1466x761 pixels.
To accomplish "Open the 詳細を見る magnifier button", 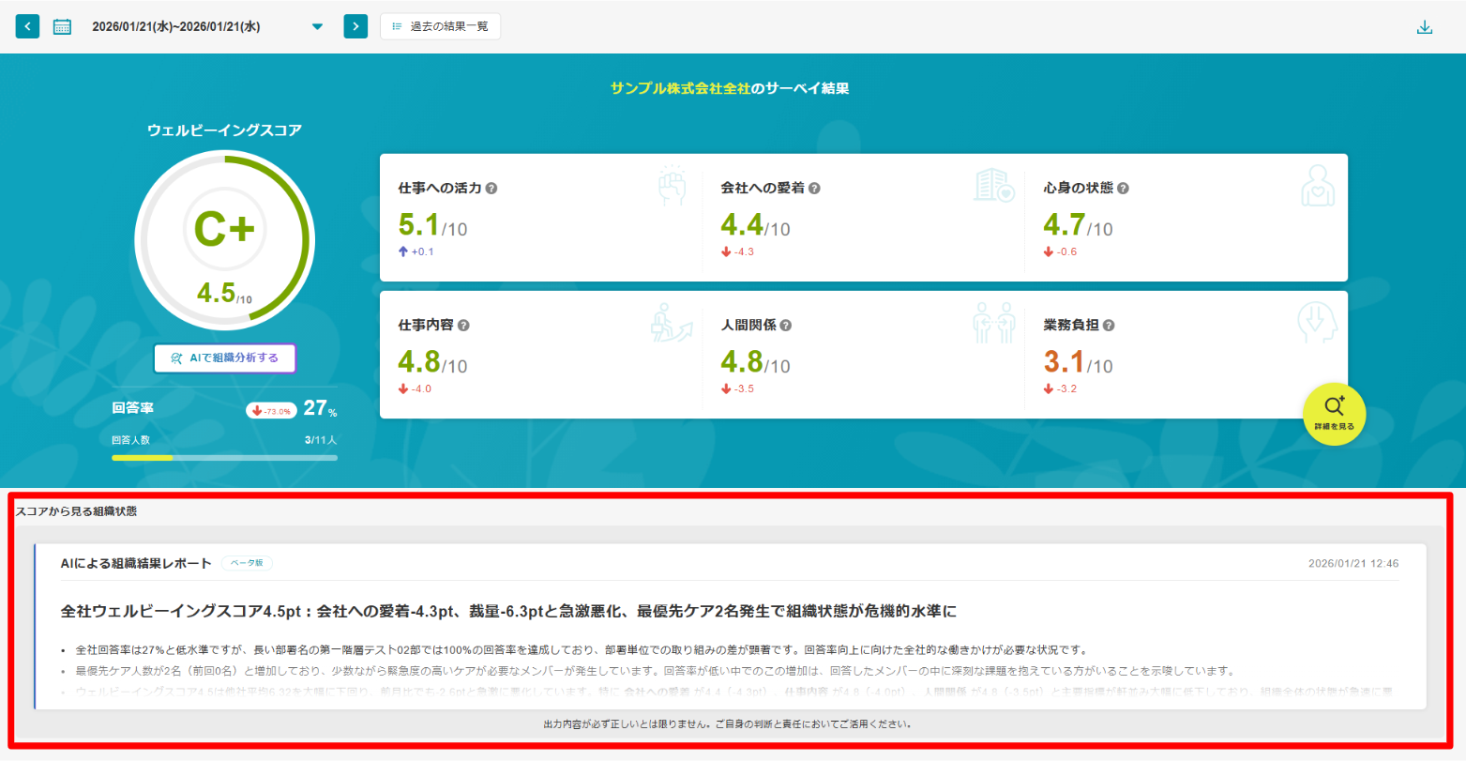I will pos(1334,413).
